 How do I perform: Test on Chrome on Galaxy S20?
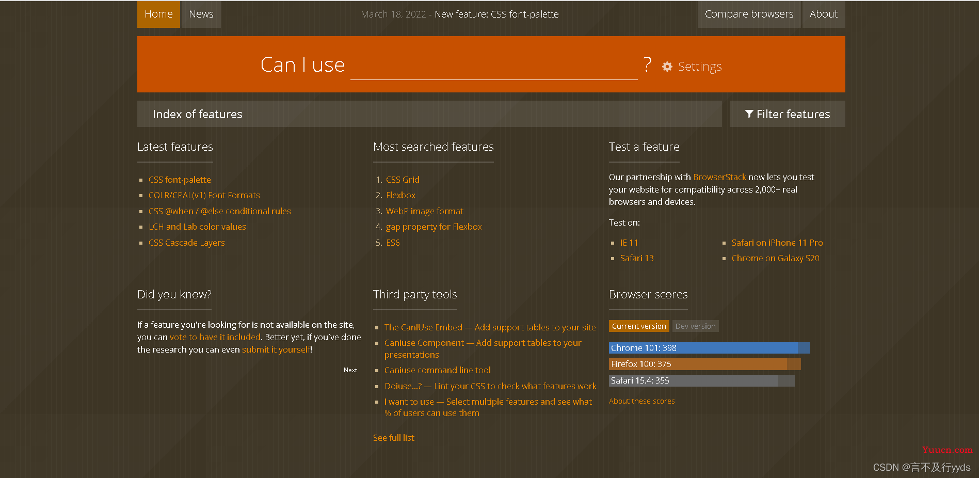[776, 258]
